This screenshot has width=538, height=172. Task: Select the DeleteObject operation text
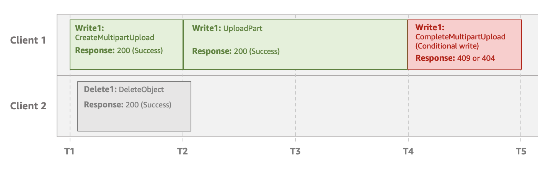click(141, 89)
